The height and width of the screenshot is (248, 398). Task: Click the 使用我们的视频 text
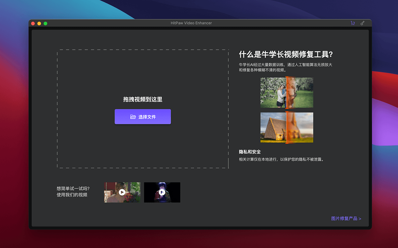[72, 195]
